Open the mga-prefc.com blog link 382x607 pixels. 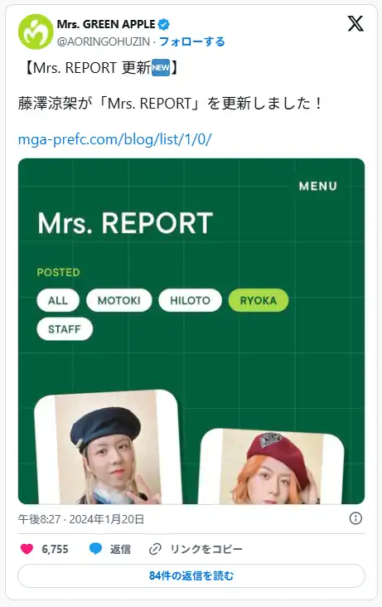click(x=115, y=139)
